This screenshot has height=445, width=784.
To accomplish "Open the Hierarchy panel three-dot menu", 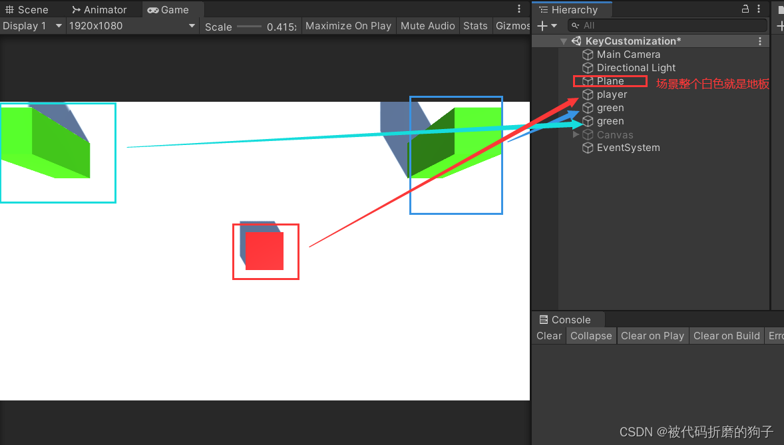I will click(x=759, y=9).
